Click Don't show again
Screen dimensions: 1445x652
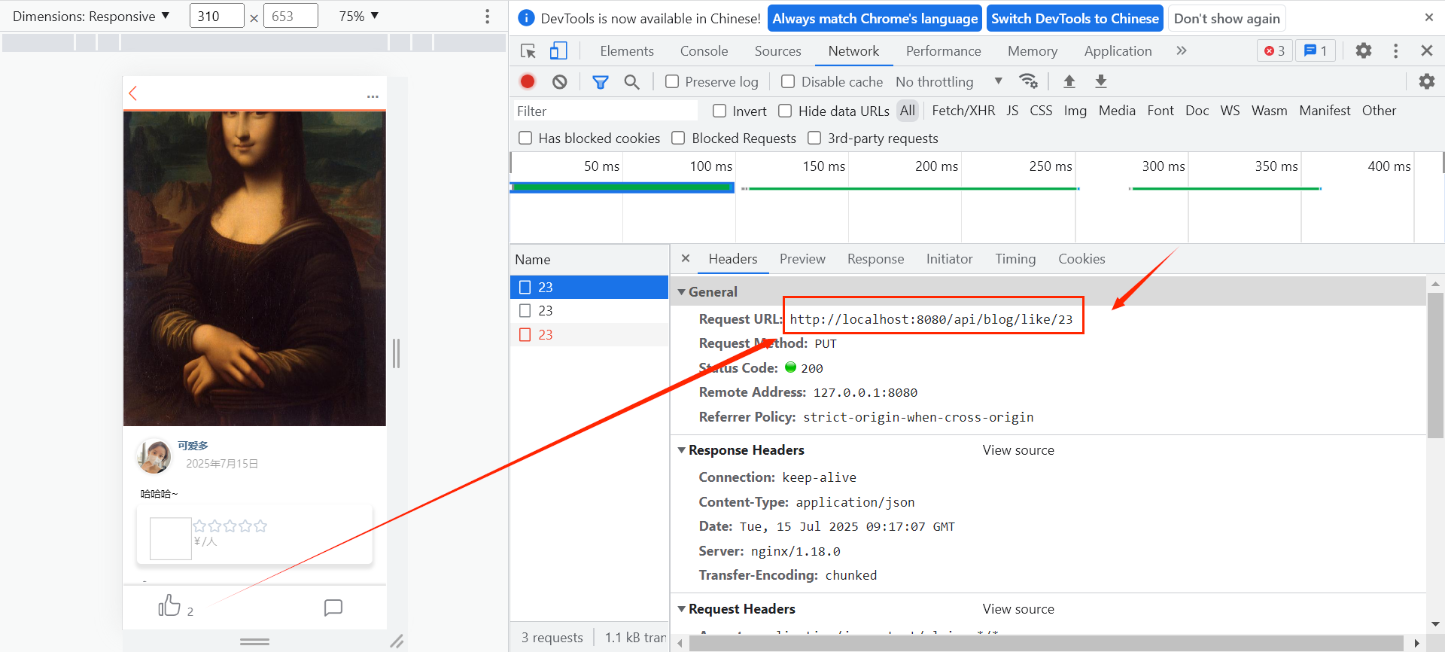[1227, 18]
